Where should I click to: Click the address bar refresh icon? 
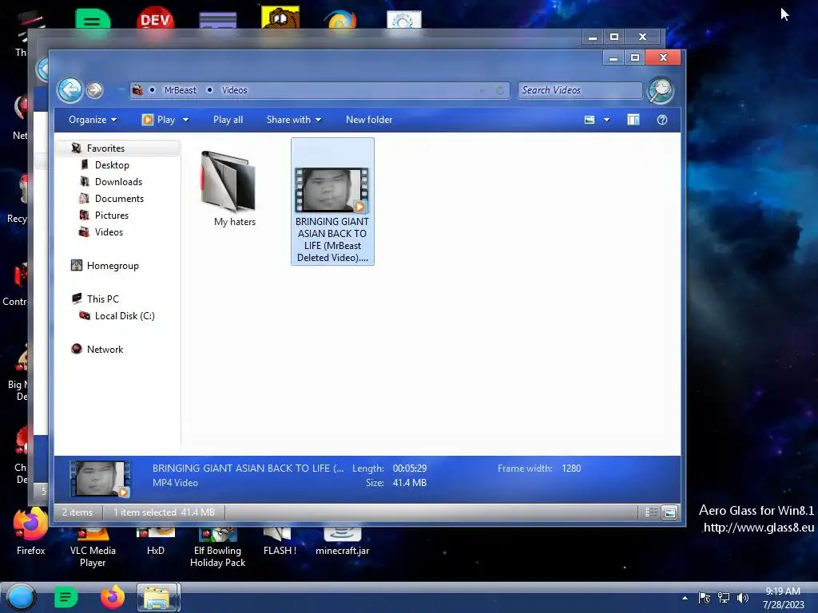click(x=500, y=91)
